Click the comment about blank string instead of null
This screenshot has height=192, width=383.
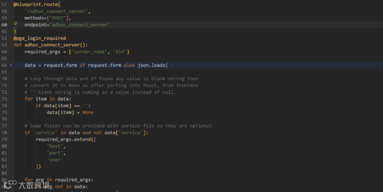click(x=100, y=92)
